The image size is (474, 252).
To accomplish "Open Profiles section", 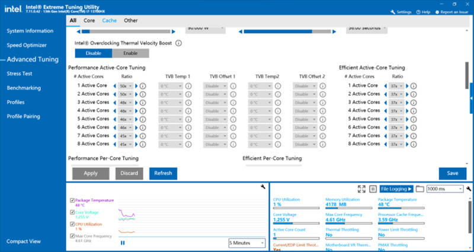I will (x=16, y=102).
